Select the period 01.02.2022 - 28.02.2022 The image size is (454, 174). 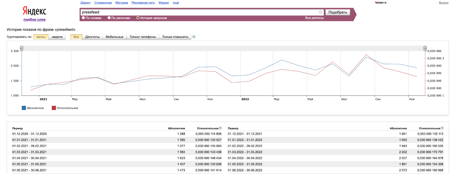245,146
